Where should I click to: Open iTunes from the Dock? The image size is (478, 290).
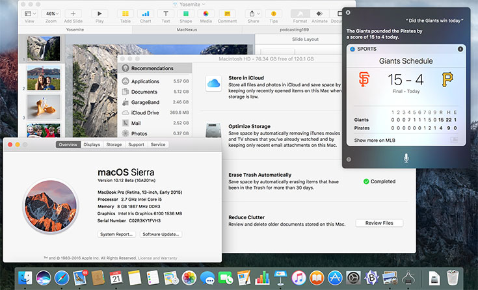(x=299, y=278)
